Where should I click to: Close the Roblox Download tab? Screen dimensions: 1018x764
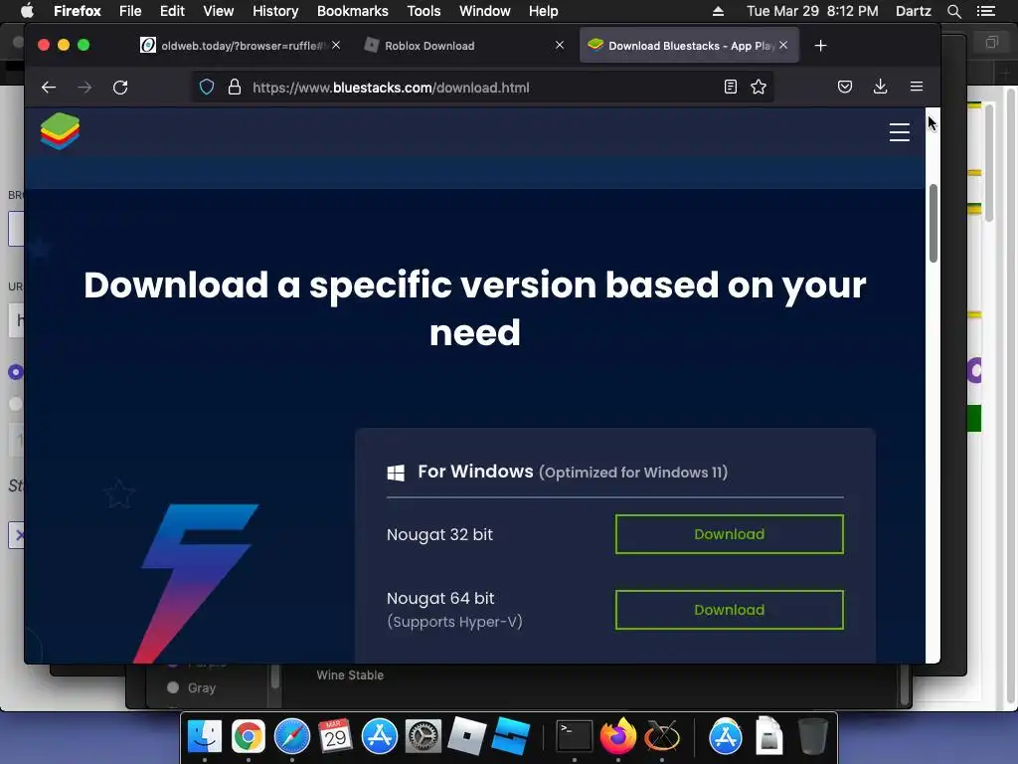(560, 45)
